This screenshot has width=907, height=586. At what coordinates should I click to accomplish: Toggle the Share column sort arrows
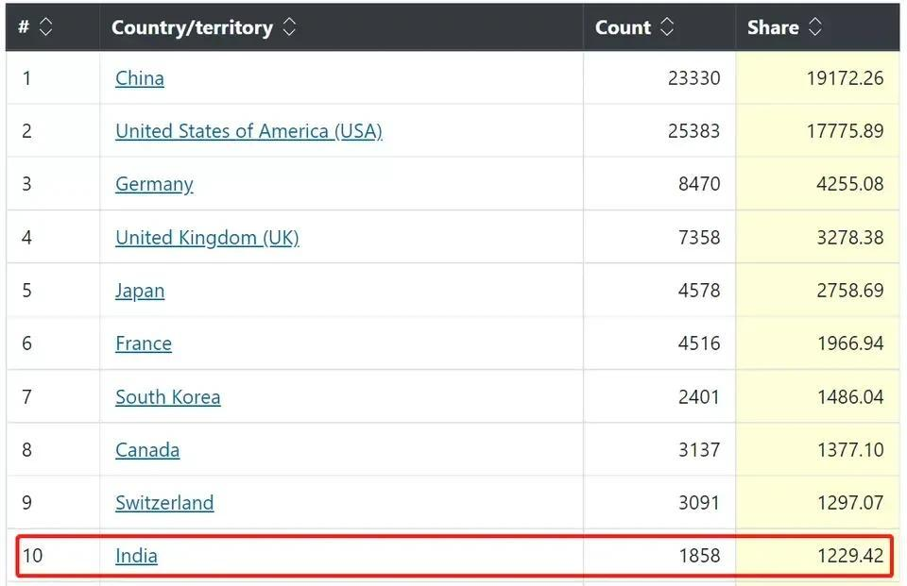[814, 27]
